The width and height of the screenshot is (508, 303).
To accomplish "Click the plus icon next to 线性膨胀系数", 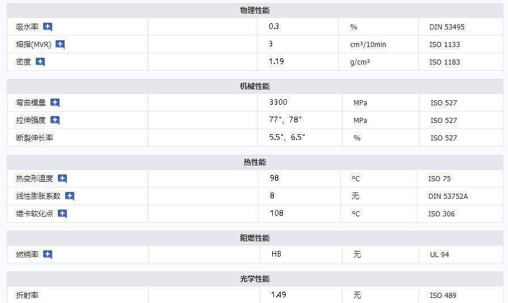I will pos(70,196).
